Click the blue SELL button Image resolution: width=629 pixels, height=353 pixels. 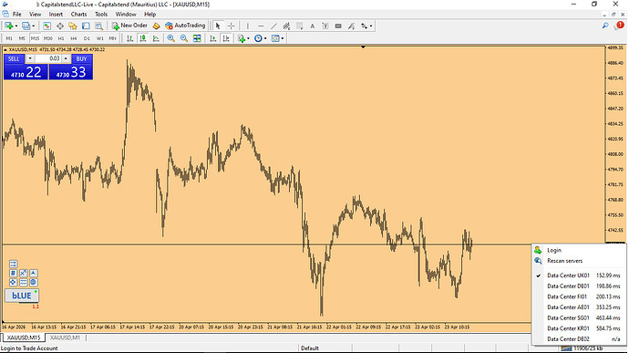14,58
